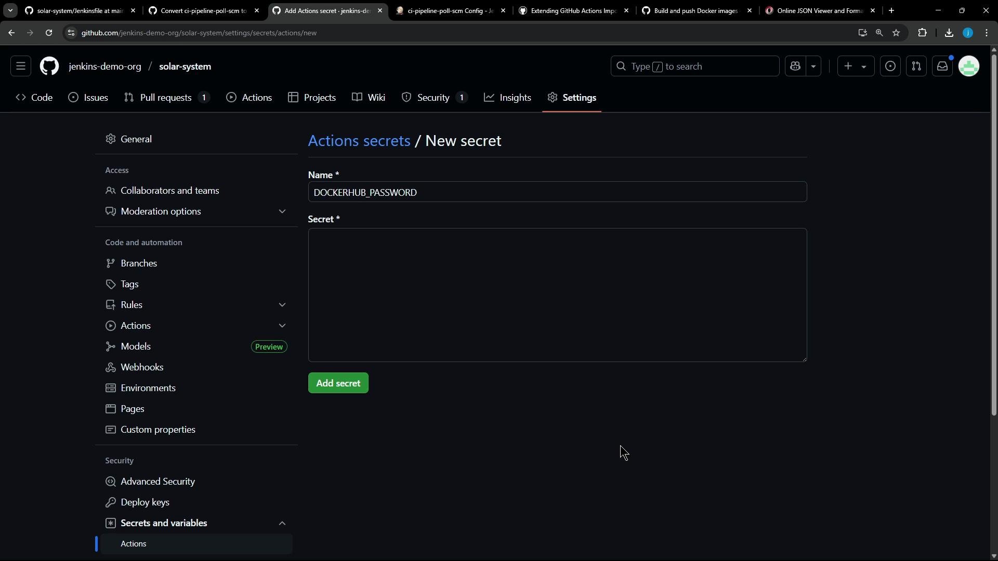Image resolution: width=998 pixels, height=561 pixels.
Task: Open issues icon in GitHub header
Action: click(x=890, y=66)
